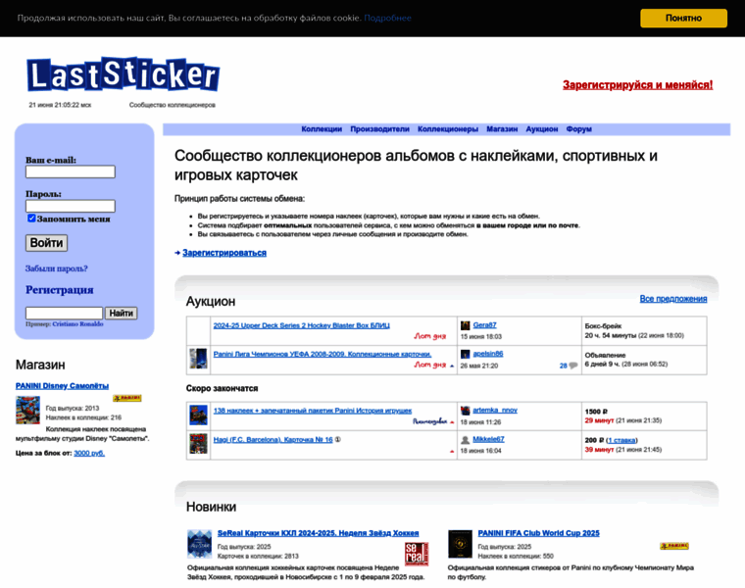Click Mikkele67 user avatar icon
The height and width of the screenshot is (588, 745).
click(466, 440)
